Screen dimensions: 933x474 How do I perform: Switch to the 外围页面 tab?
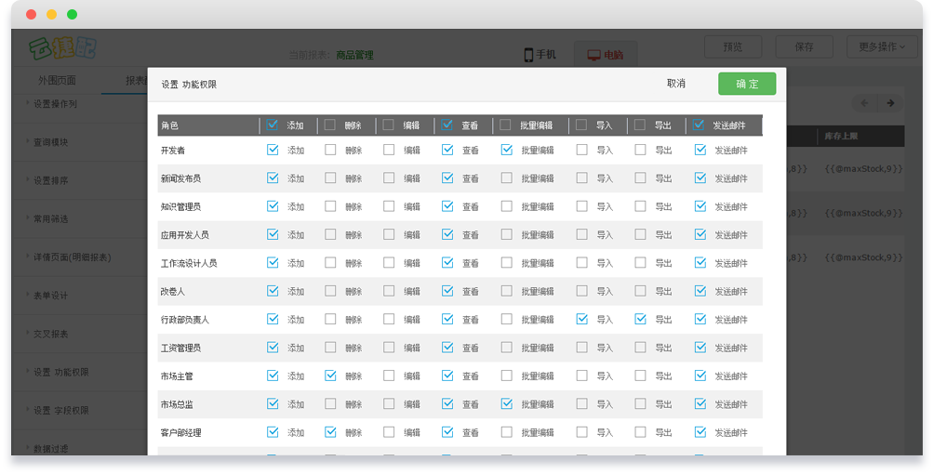click(x=58, y=80)
